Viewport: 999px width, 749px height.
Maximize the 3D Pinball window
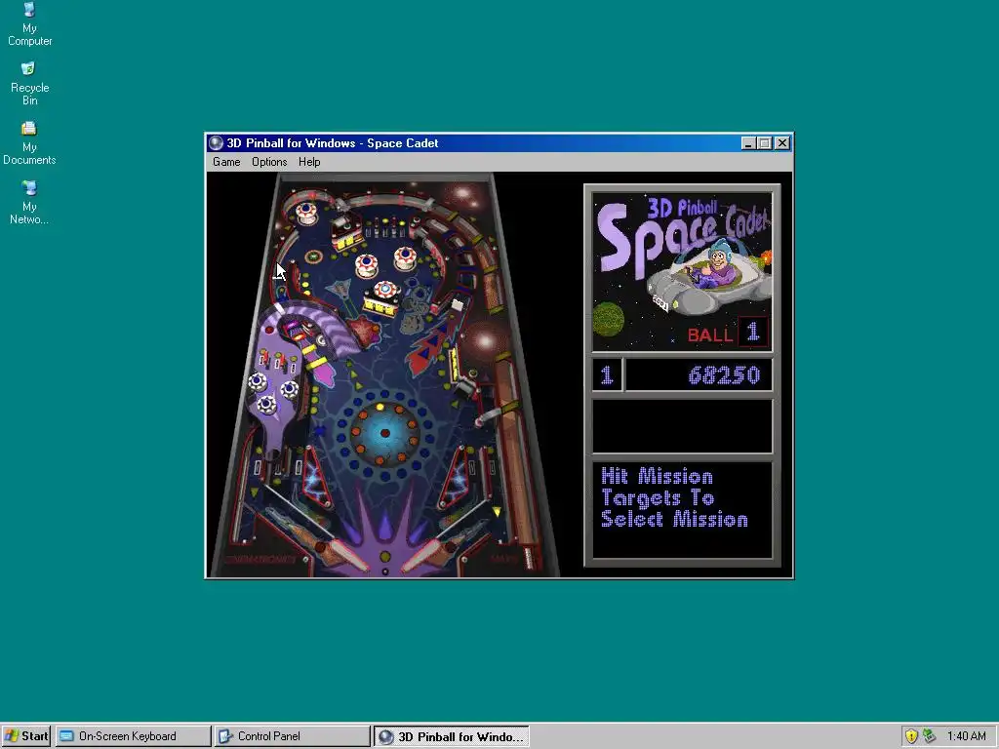point(765,143)
